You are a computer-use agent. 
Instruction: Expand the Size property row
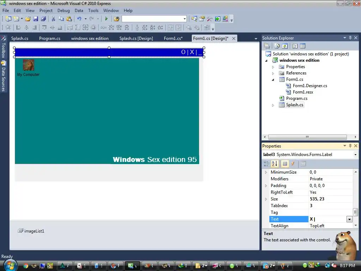point(266,199)
